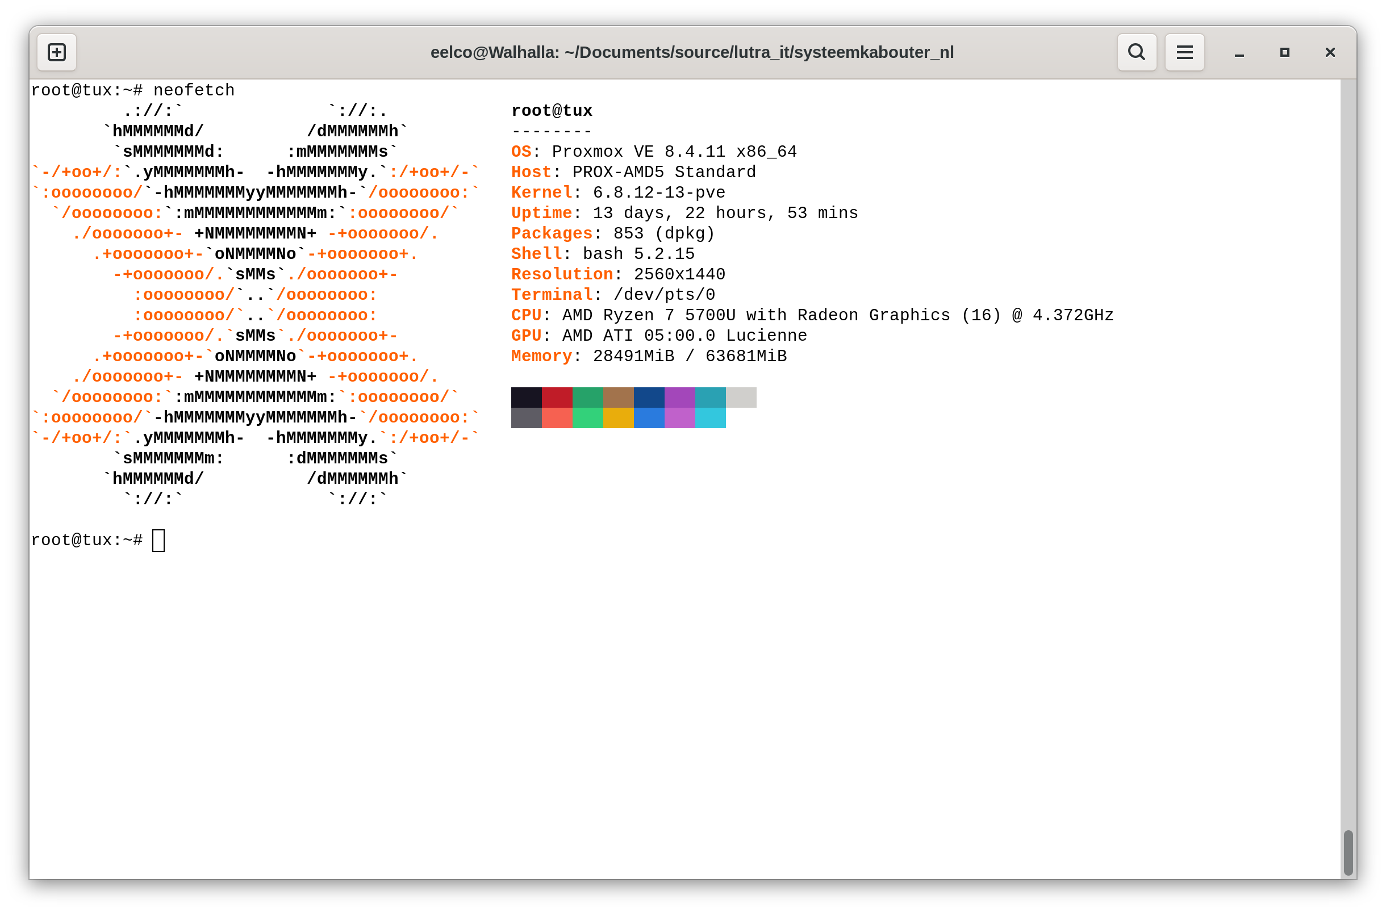Click the root@tux header text
This screenshot has height=912, width=1386.
click(552, 110)
